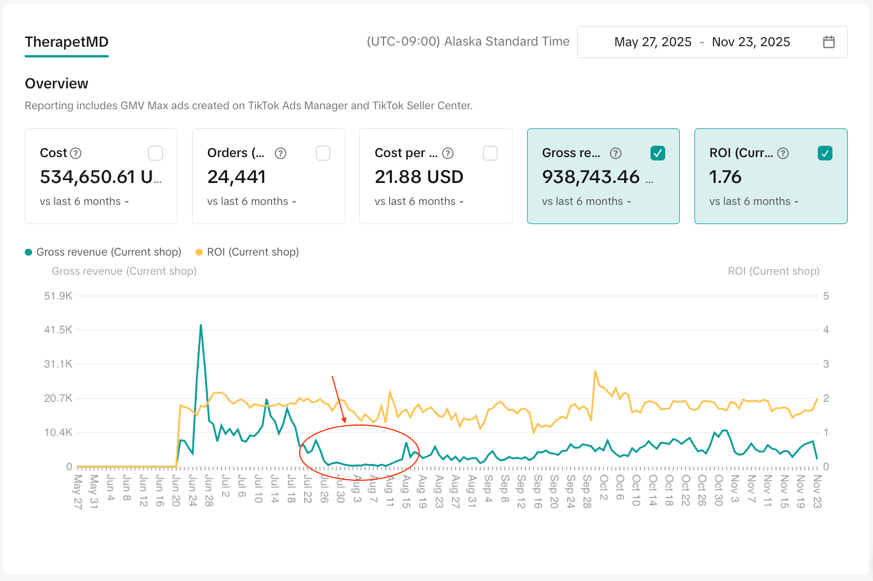The image size is (873, 581).
Task: Inspect the gross revenue peak near Jun 24
Action: click(201, 325)
